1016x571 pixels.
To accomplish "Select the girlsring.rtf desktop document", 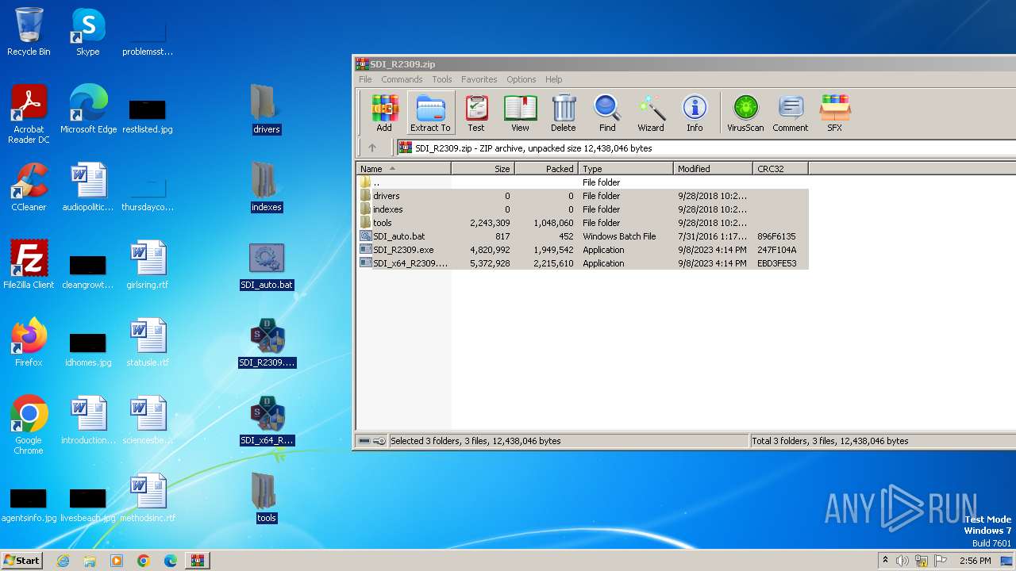I will coord(148,265).
